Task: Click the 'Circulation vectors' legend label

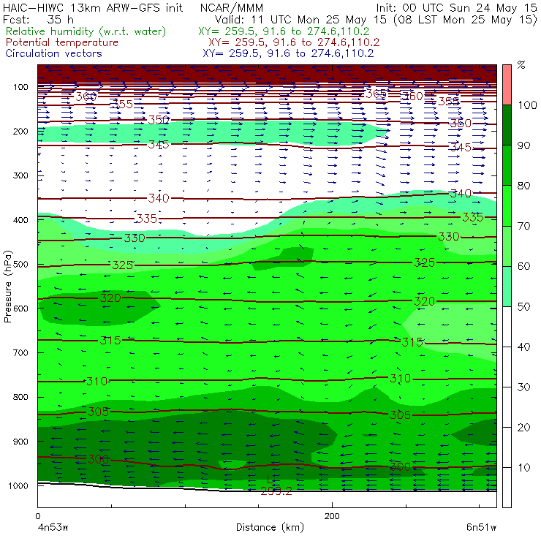Action: (x=54, y=53)
